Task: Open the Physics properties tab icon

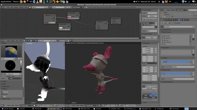Action: coord(188,20)
